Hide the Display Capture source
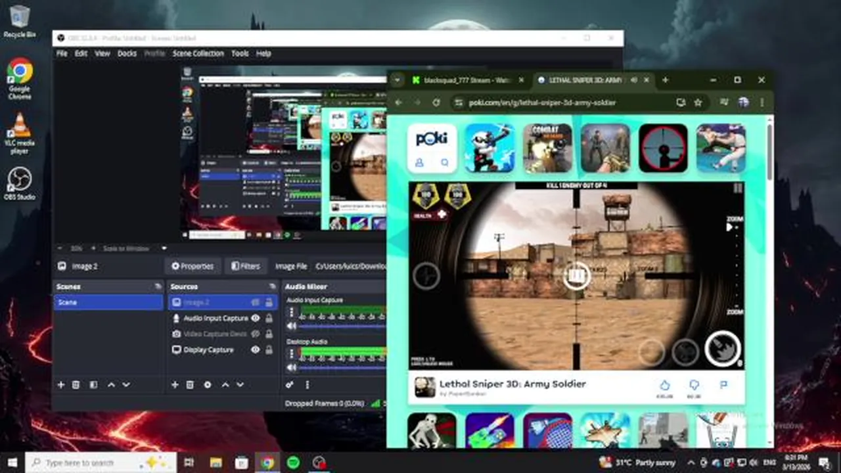This screenshot has width=841, height=473. [x=255, y=349]
